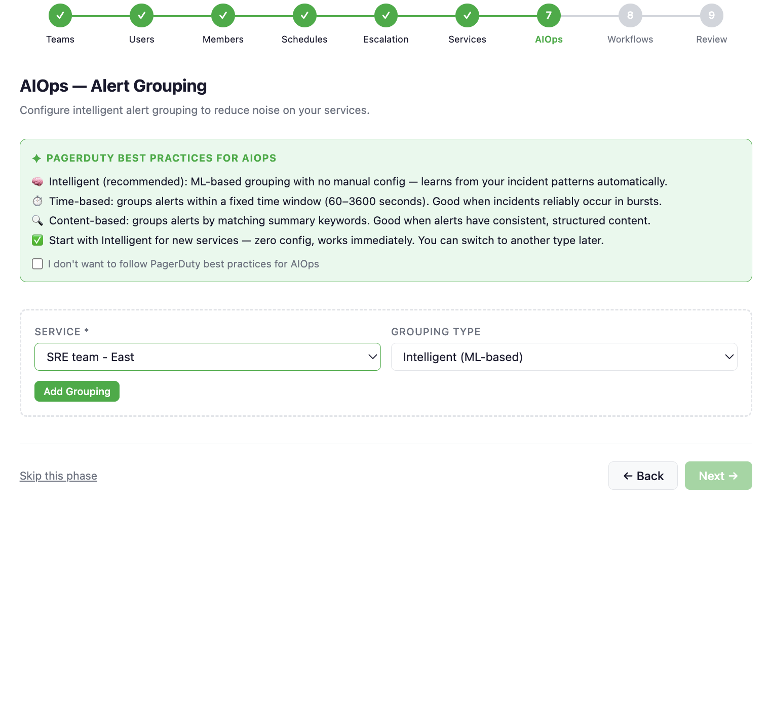Select the Review step label
This screenshot has width=770, height=704.
point(712,40)
